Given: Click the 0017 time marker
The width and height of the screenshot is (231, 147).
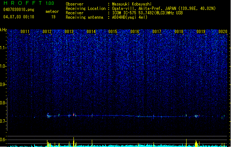Looking at the screenshot, I should coord(157,32).
